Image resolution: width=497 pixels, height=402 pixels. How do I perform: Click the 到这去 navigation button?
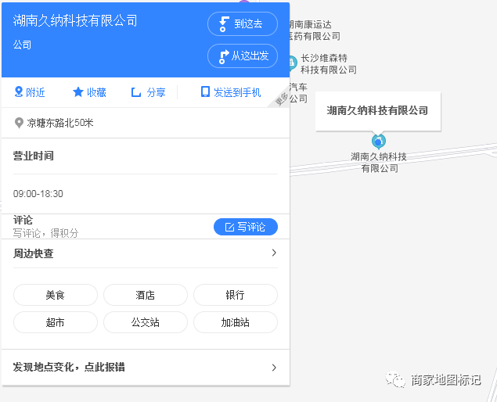242,24
